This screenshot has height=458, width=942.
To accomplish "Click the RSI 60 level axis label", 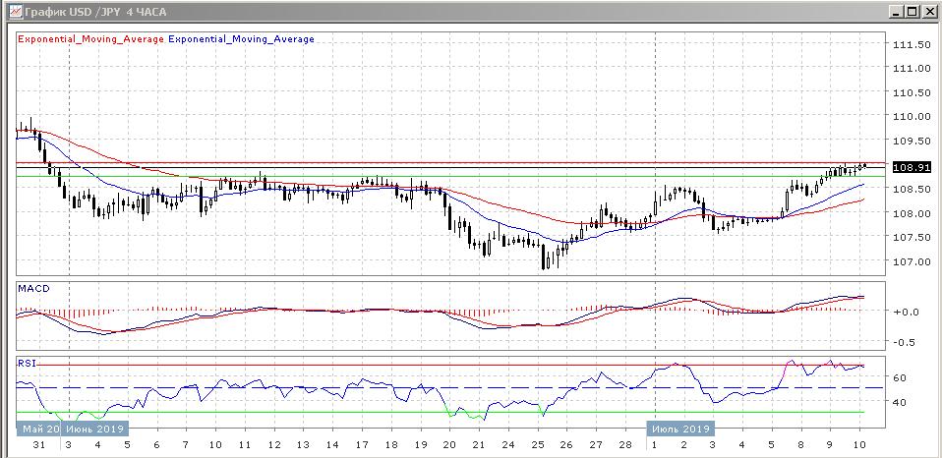I will 899,377.
